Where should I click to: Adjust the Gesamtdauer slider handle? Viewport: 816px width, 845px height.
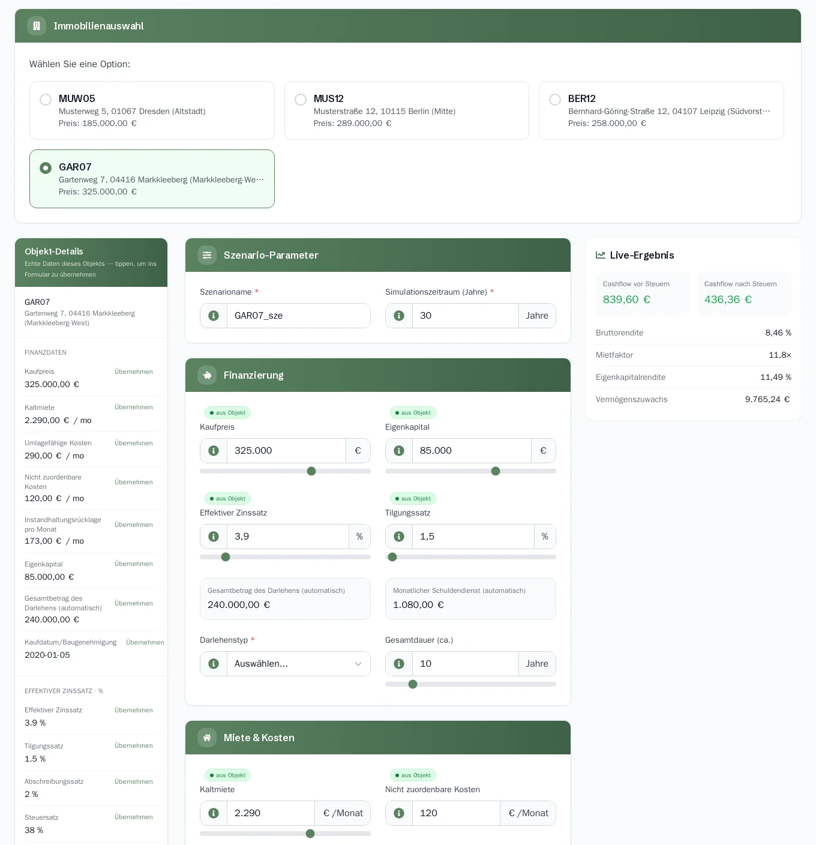coord(413,684)
